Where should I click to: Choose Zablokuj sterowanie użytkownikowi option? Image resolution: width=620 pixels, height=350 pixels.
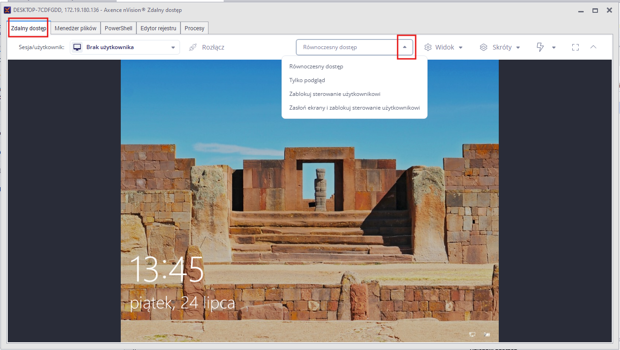click(x=335, y=94)
